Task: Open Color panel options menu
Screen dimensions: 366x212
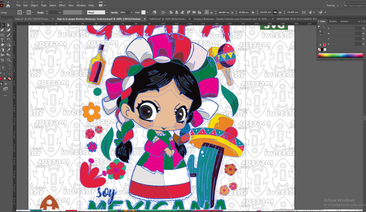Action: 364,22
